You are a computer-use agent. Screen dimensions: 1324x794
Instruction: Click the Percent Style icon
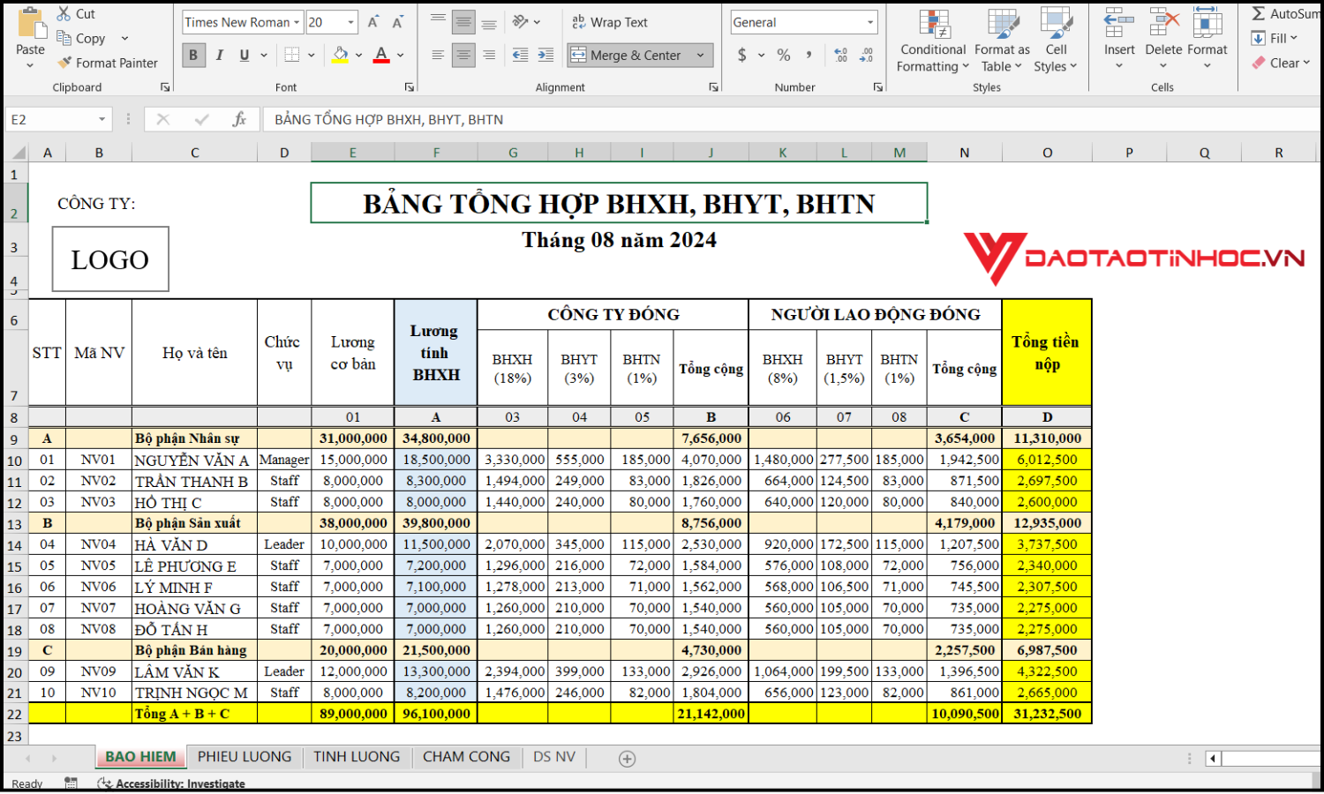(783, 55)
